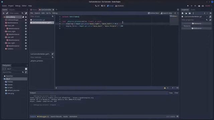Click the warning triangle in script status bar

pyautogui.click(x=165, y=88)
